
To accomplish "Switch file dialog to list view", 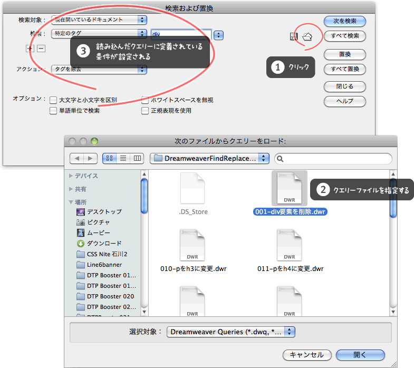I will coord(123,158).
